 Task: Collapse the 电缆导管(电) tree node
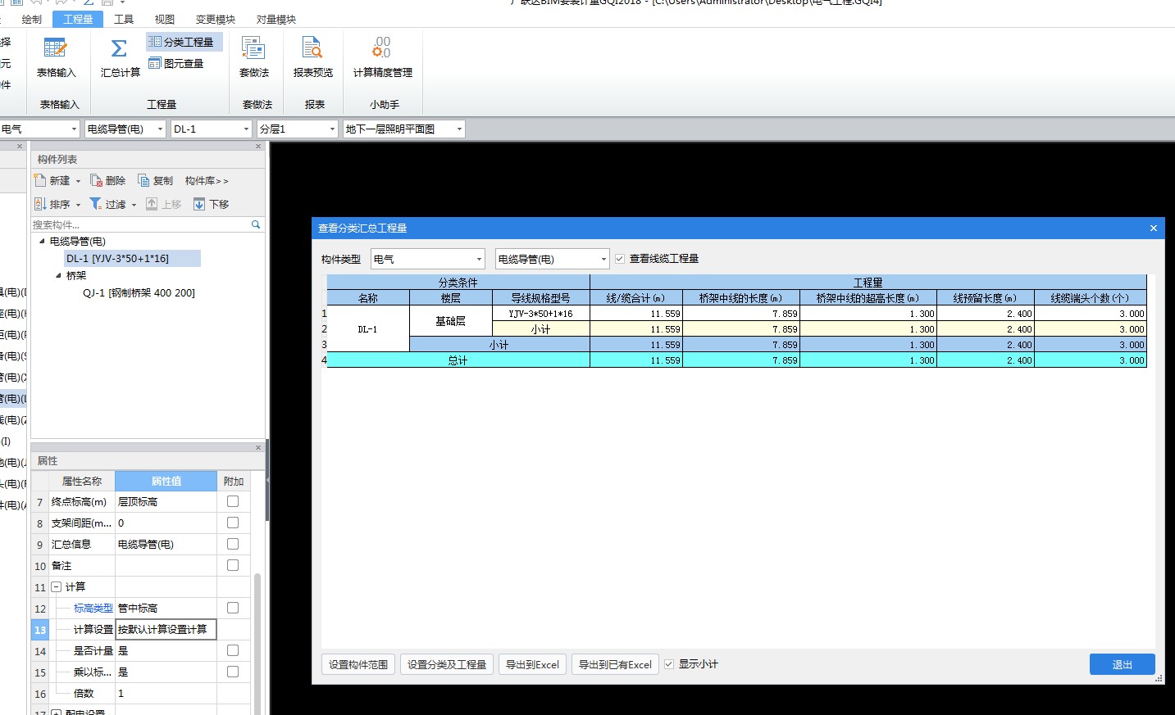42,241
